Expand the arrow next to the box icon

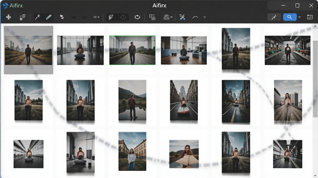pos(171,17)
